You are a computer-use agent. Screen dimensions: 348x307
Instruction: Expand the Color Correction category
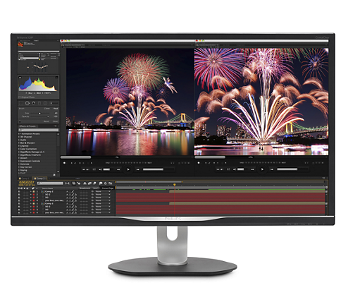click(x=19, y=149)
